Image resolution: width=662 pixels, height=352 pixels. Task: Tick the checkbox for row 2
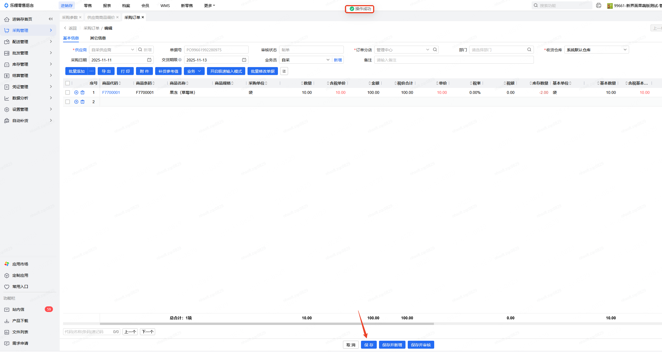click(x=68, y=102)
